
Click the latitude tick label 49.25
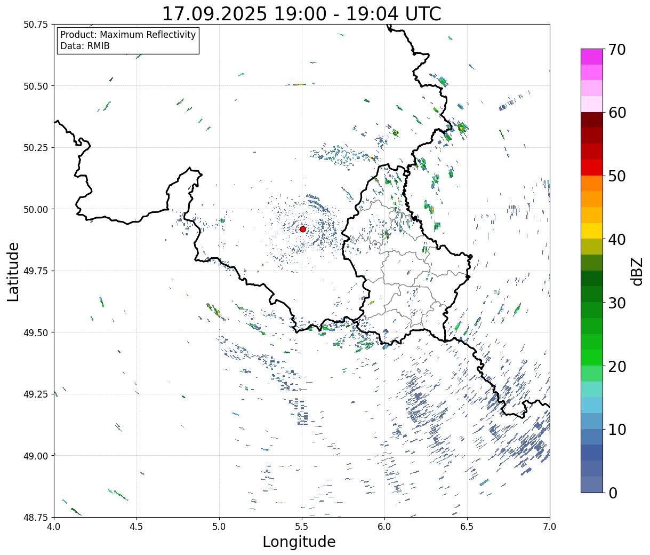35,394
